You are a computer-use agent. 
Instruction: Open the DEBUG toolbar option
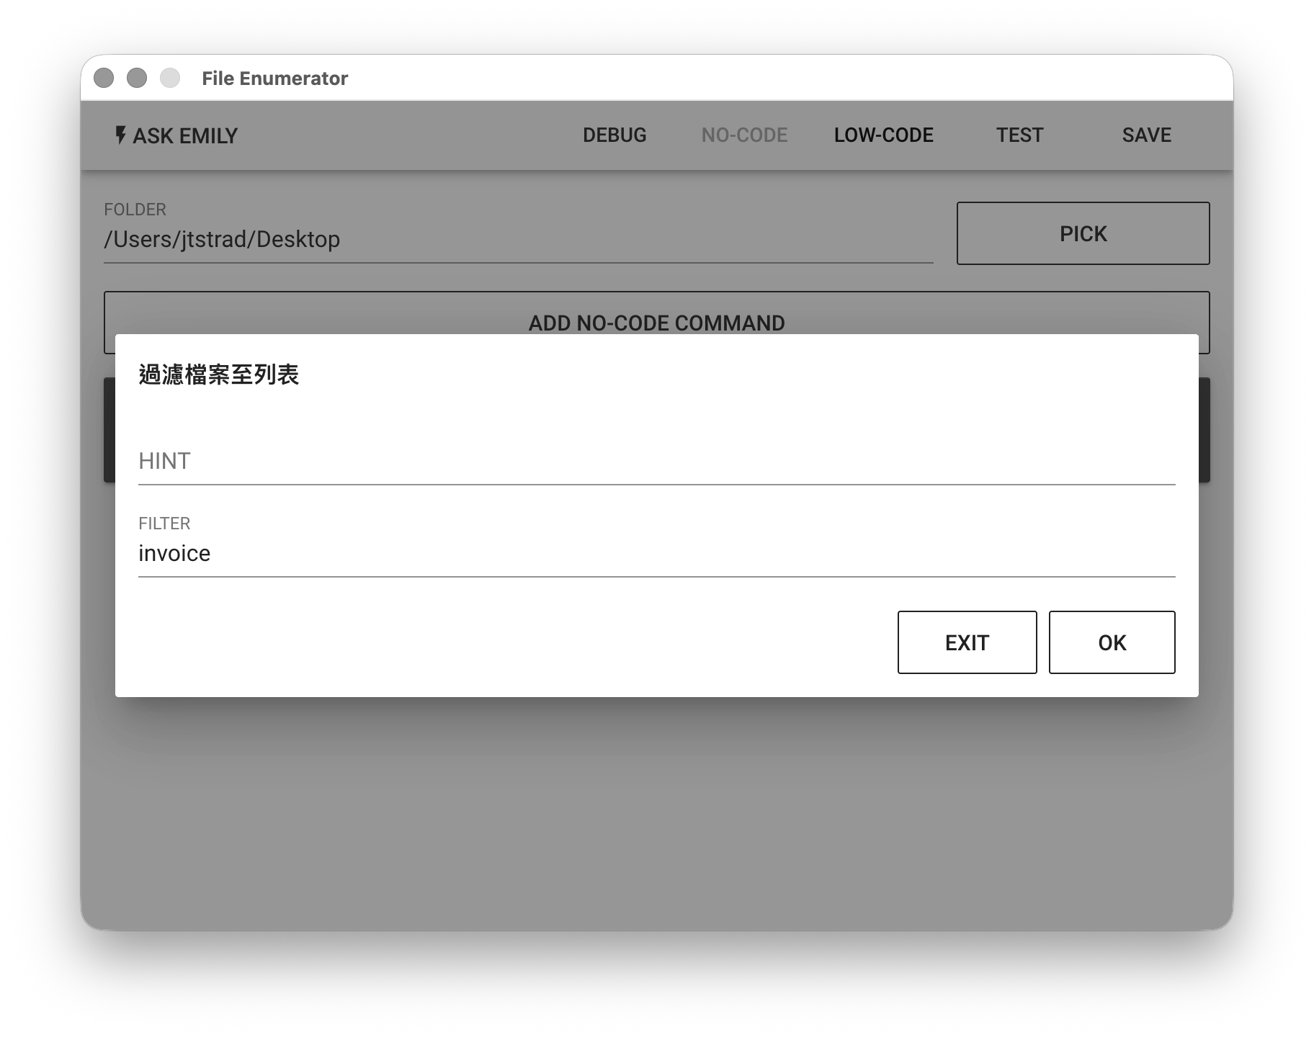coord(614,135)
